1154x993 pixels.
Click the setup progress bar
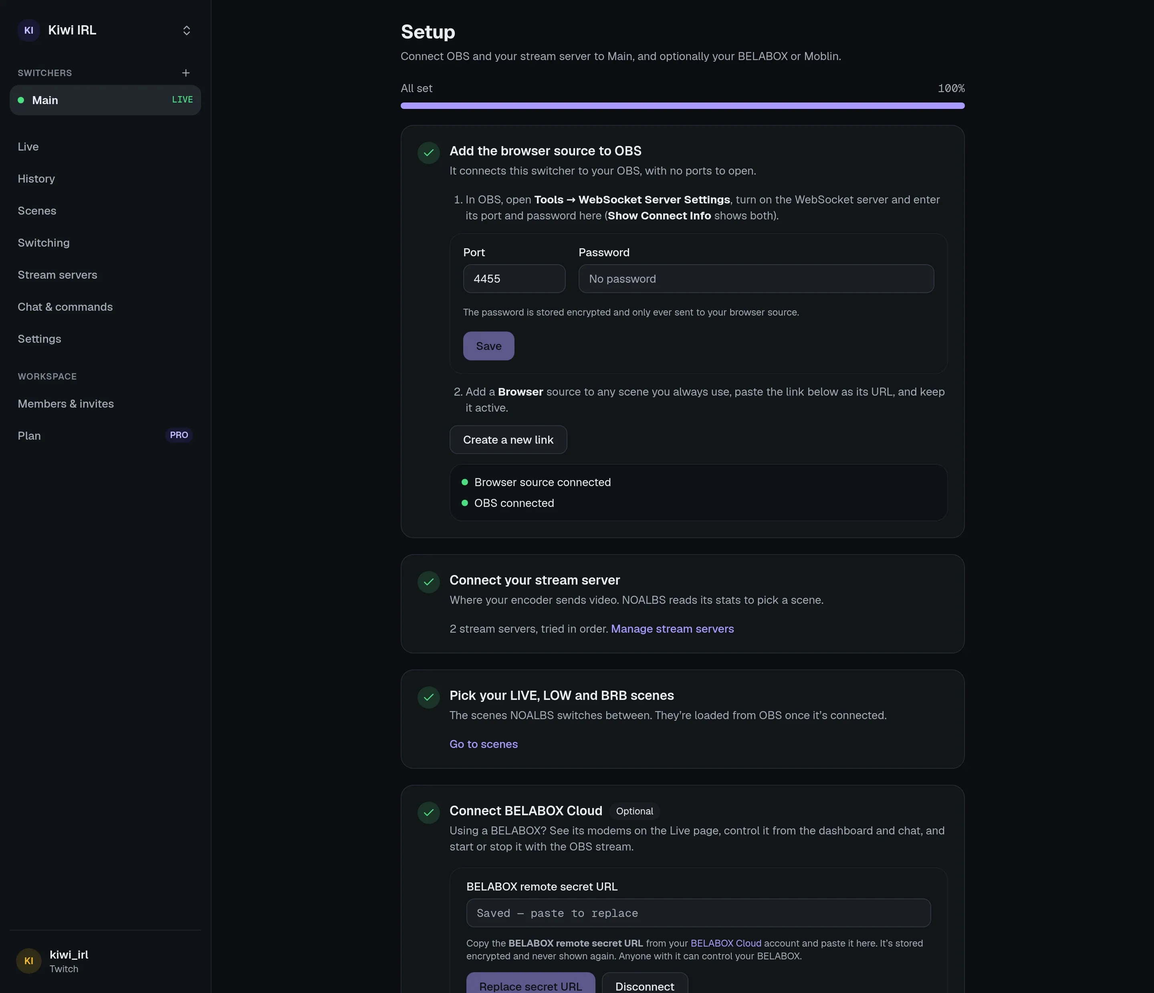click(682, 106)
